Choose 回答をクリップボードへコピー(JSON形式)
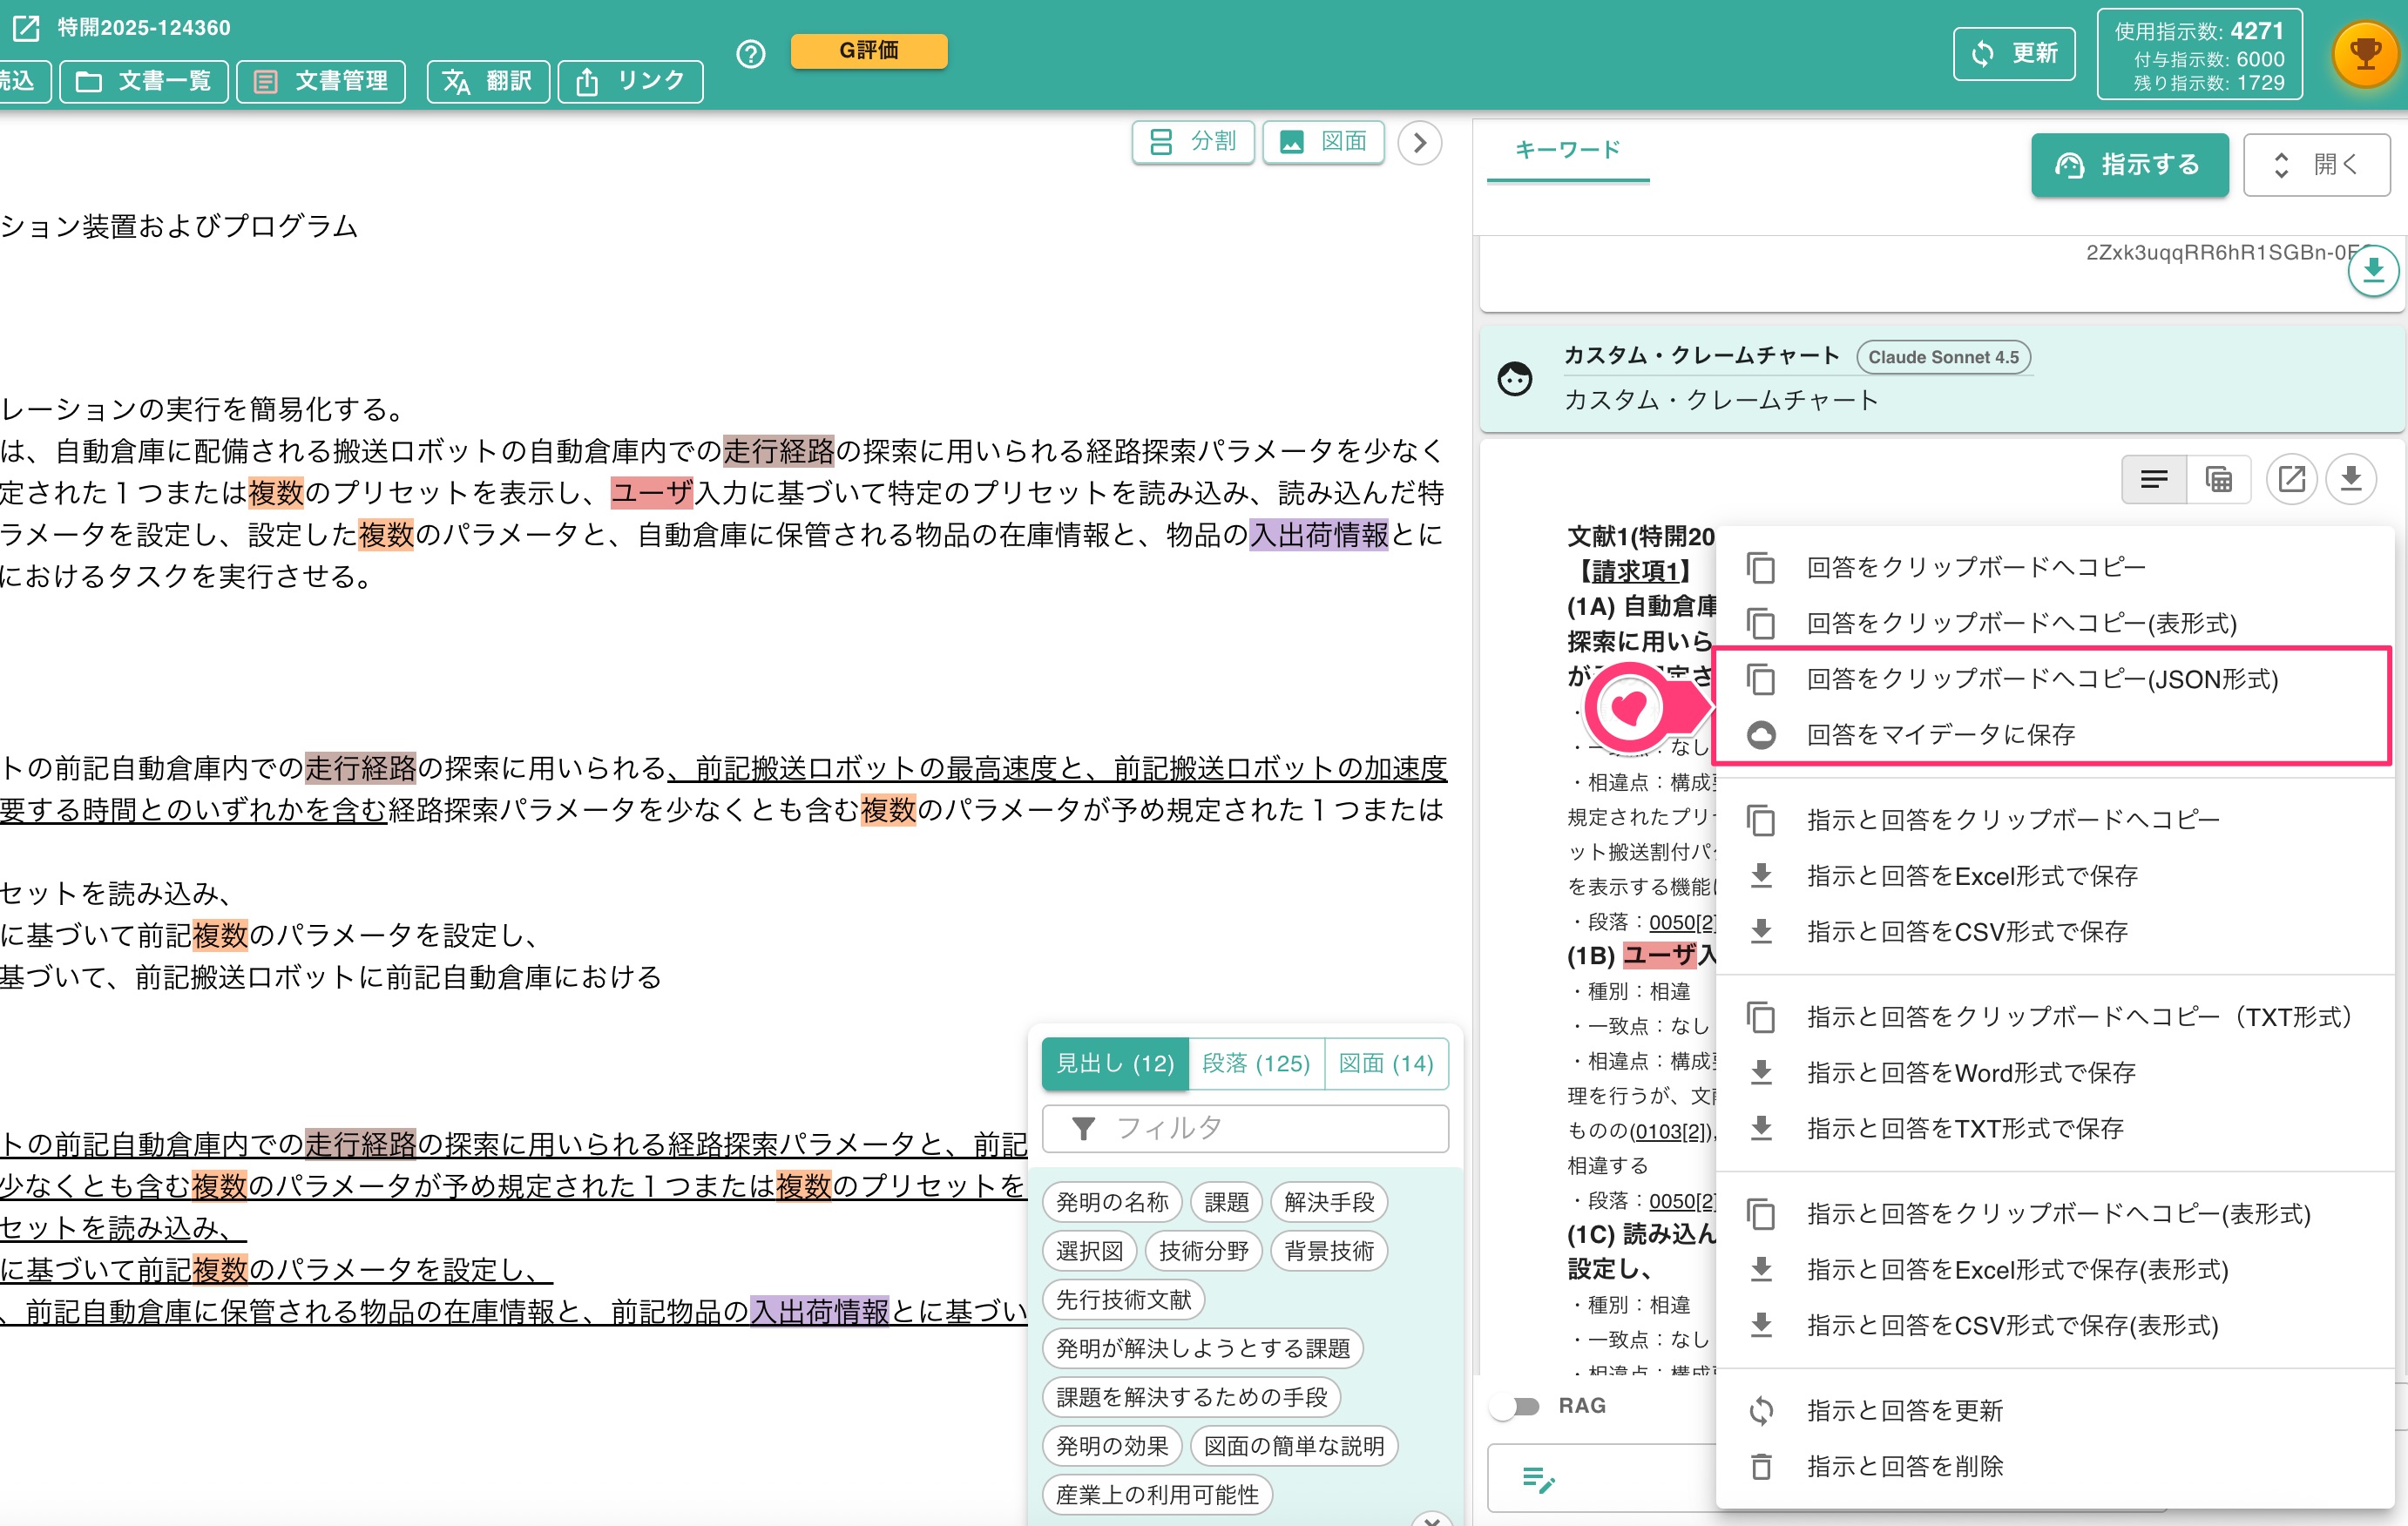 2054,679
